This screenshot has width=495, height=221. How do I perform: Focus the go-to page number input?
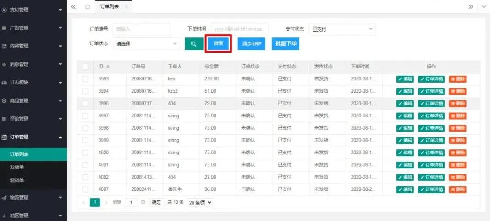[x=131, y=202]
